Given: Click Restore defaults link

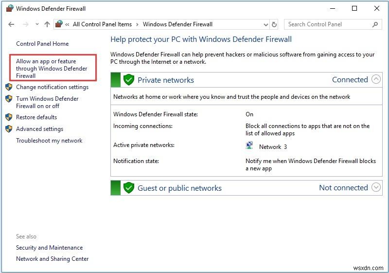Looking at the screenshot, I should [x=36, y=117].
